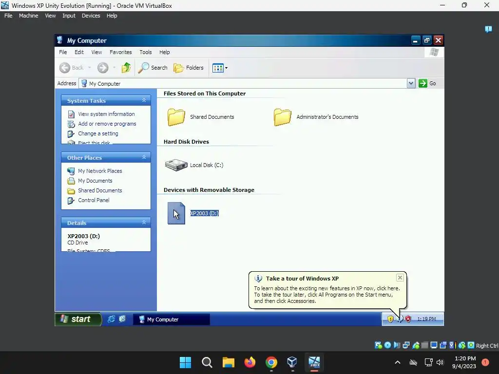Open Windows 11 Start button
The image size is (499, 374).
[185, 362]
